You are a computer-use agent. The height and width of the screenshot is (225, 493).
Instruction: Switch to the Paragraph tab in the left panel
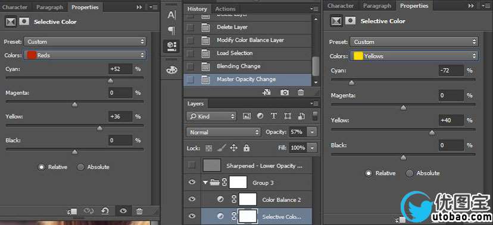[x=49, y=7]
